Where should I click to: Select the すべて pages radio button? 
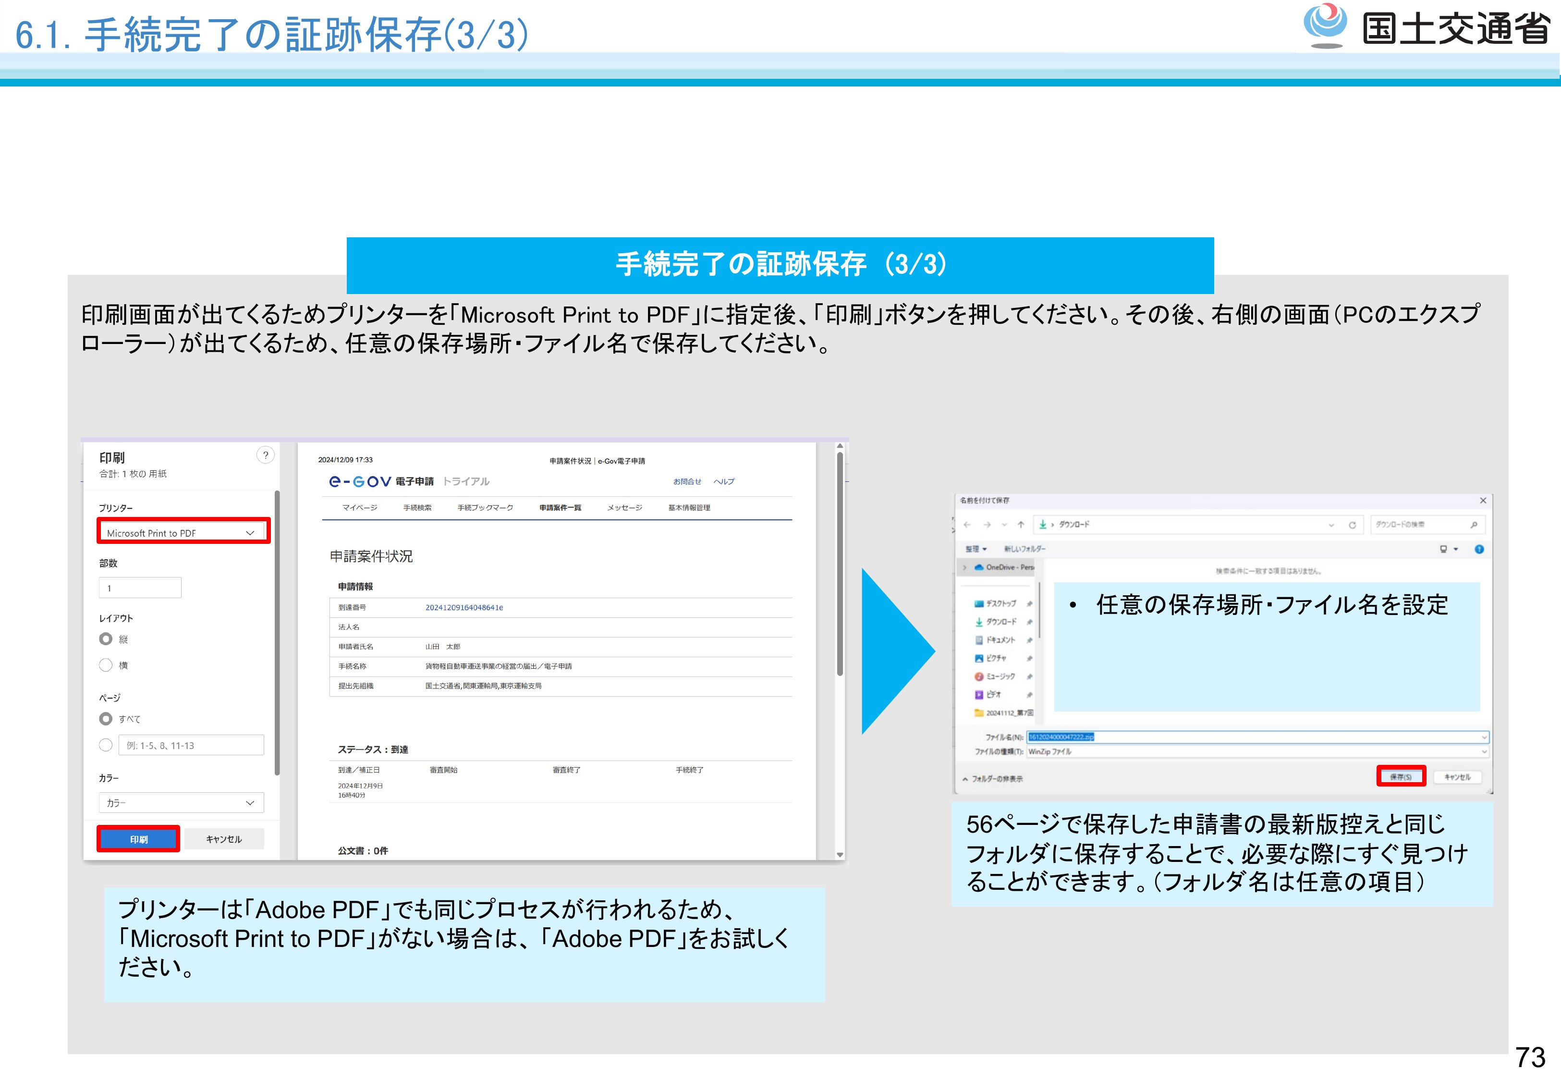click(106, 719)
